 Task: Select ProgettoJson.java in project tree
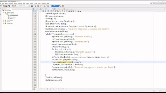pyautogui.click(x=14, y=16)
